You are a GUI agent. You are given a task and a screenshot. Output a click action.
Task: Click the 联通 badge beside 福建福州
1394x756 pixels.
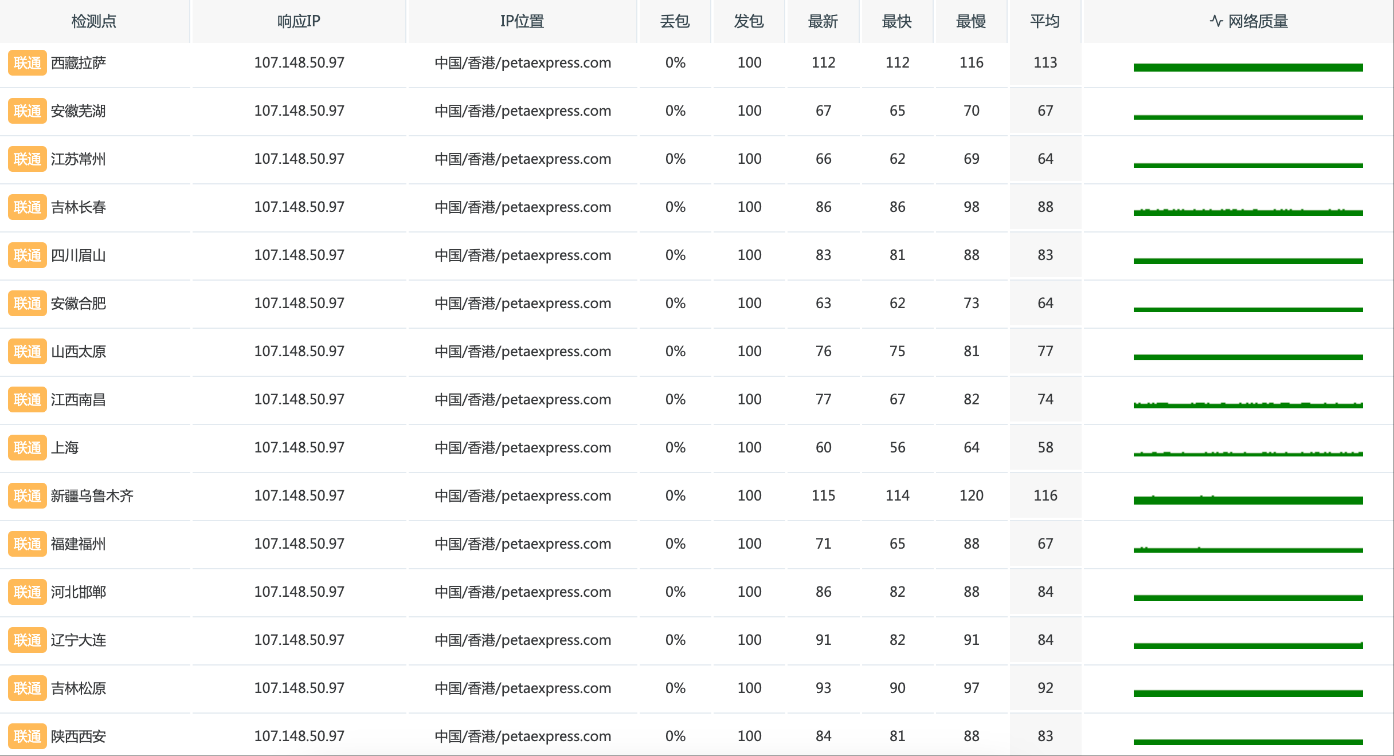pyautogui.click(x=27, y=544)
